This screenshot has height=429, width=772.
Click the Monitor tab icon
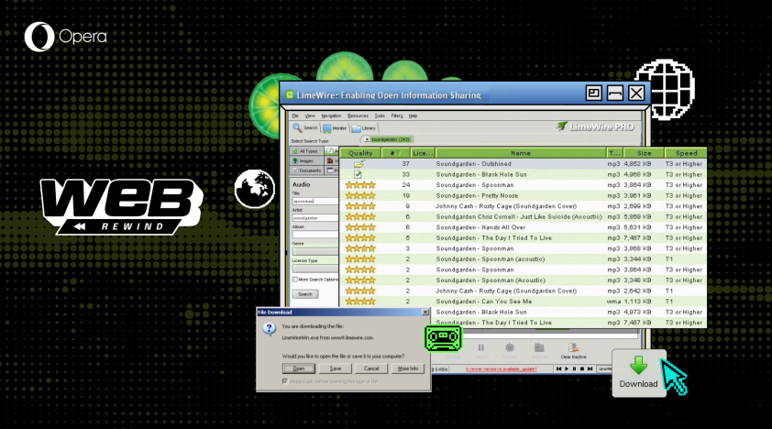click(x=328, y=128)
